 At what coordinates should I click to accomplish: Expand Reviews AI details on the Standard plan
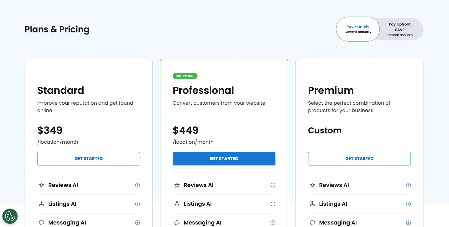pos(138,185)
